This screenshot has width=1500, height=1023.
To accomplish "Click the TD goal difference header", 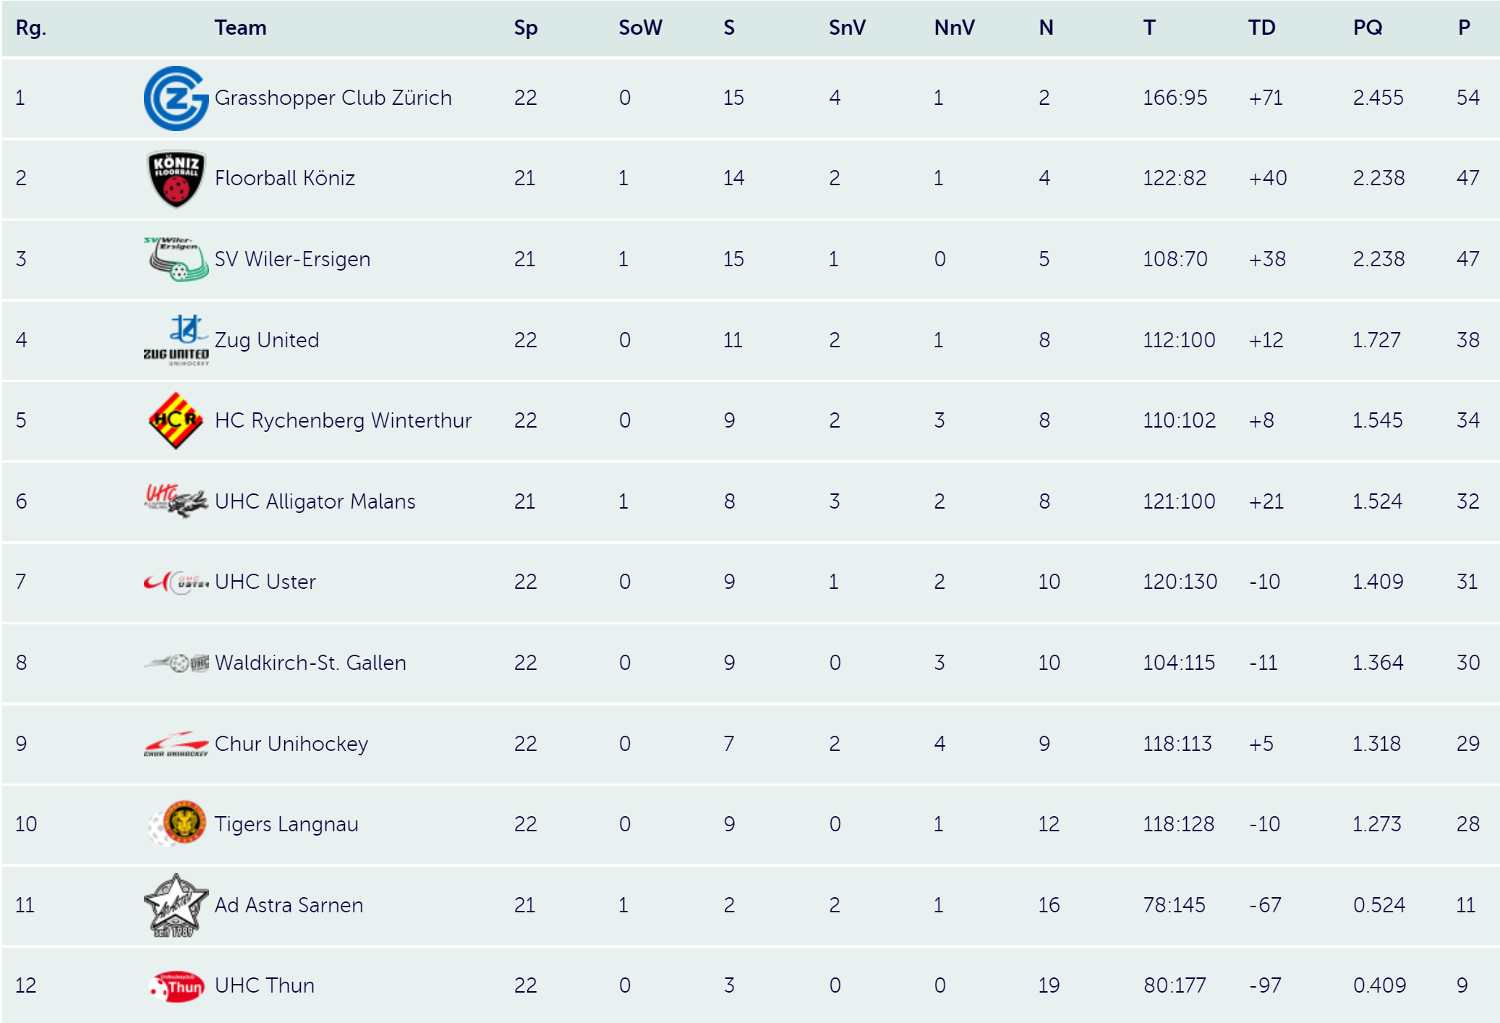I will click(x=1262, y=27).
